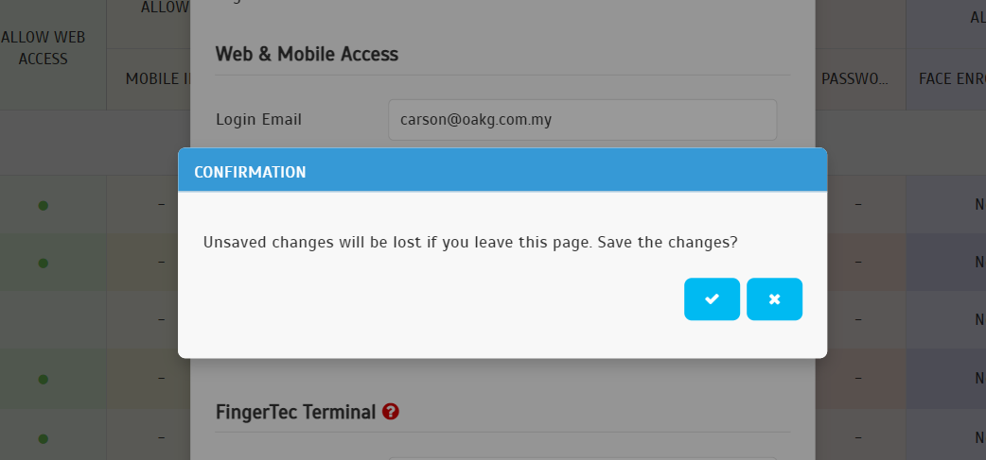Image resolution: width=986 pixels, height=460 pixels.
Task: Click the green web access dot in first data row
Action: click(x=43, y=205)
